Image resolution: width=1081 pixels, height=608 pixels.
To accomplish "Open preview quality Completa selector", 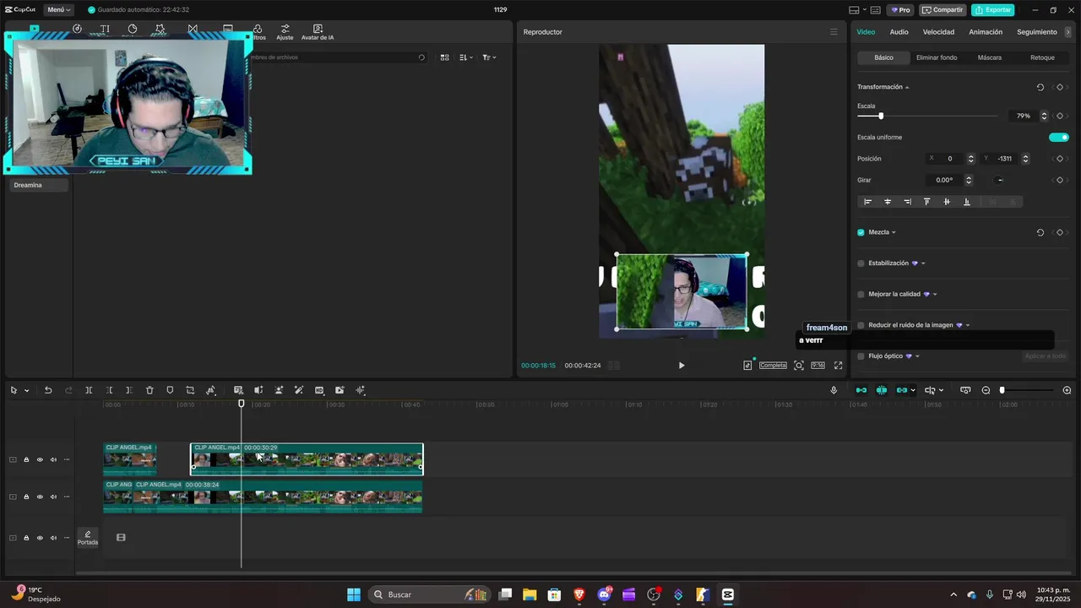I will pyautogui.click(x=773, y=366).
